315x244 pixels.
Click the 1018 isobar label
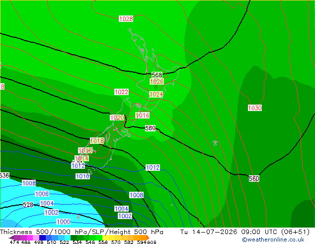(x=97, y=140)
